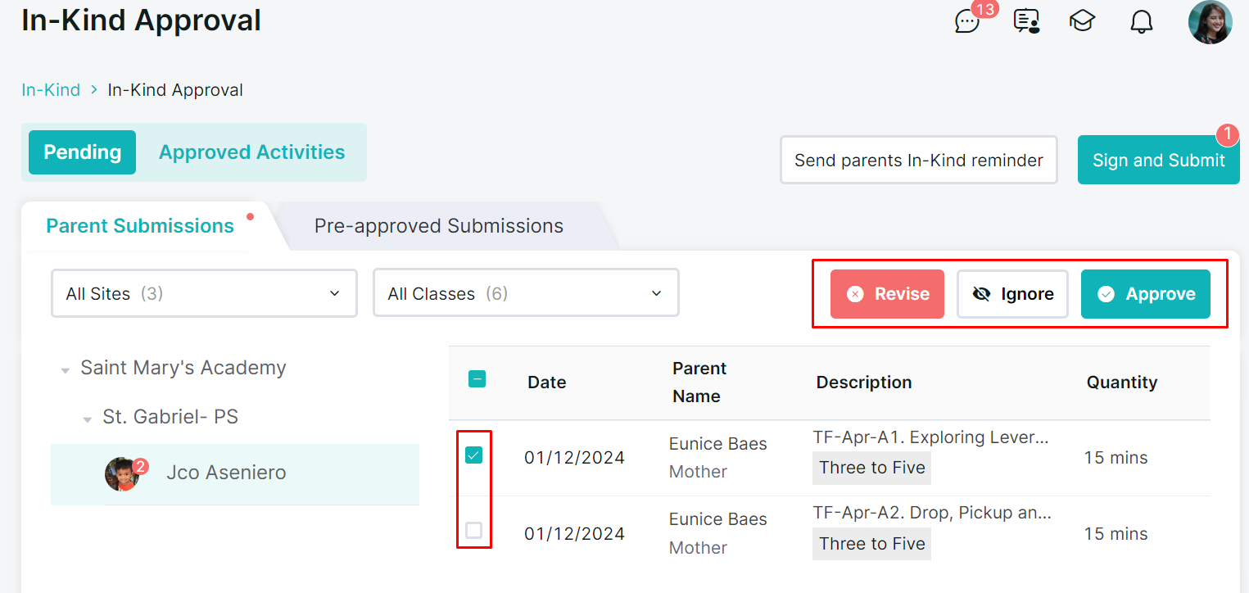The height and width of the screenshot is (593, 1249).
Task: Click the Ignore button
Action: [1012, 294]
